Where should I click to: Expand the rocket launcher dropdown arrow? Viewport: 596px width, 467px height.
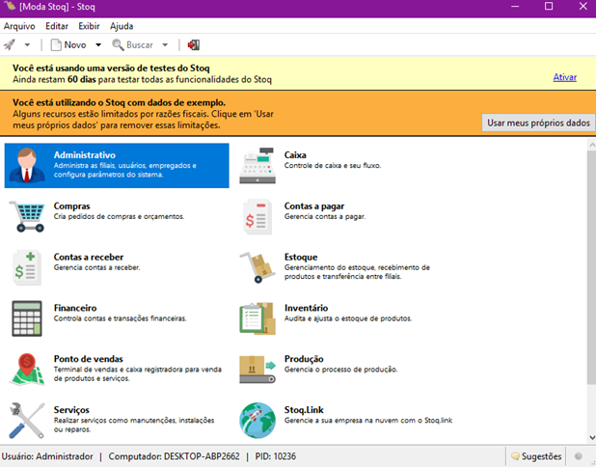pos(27,45)
